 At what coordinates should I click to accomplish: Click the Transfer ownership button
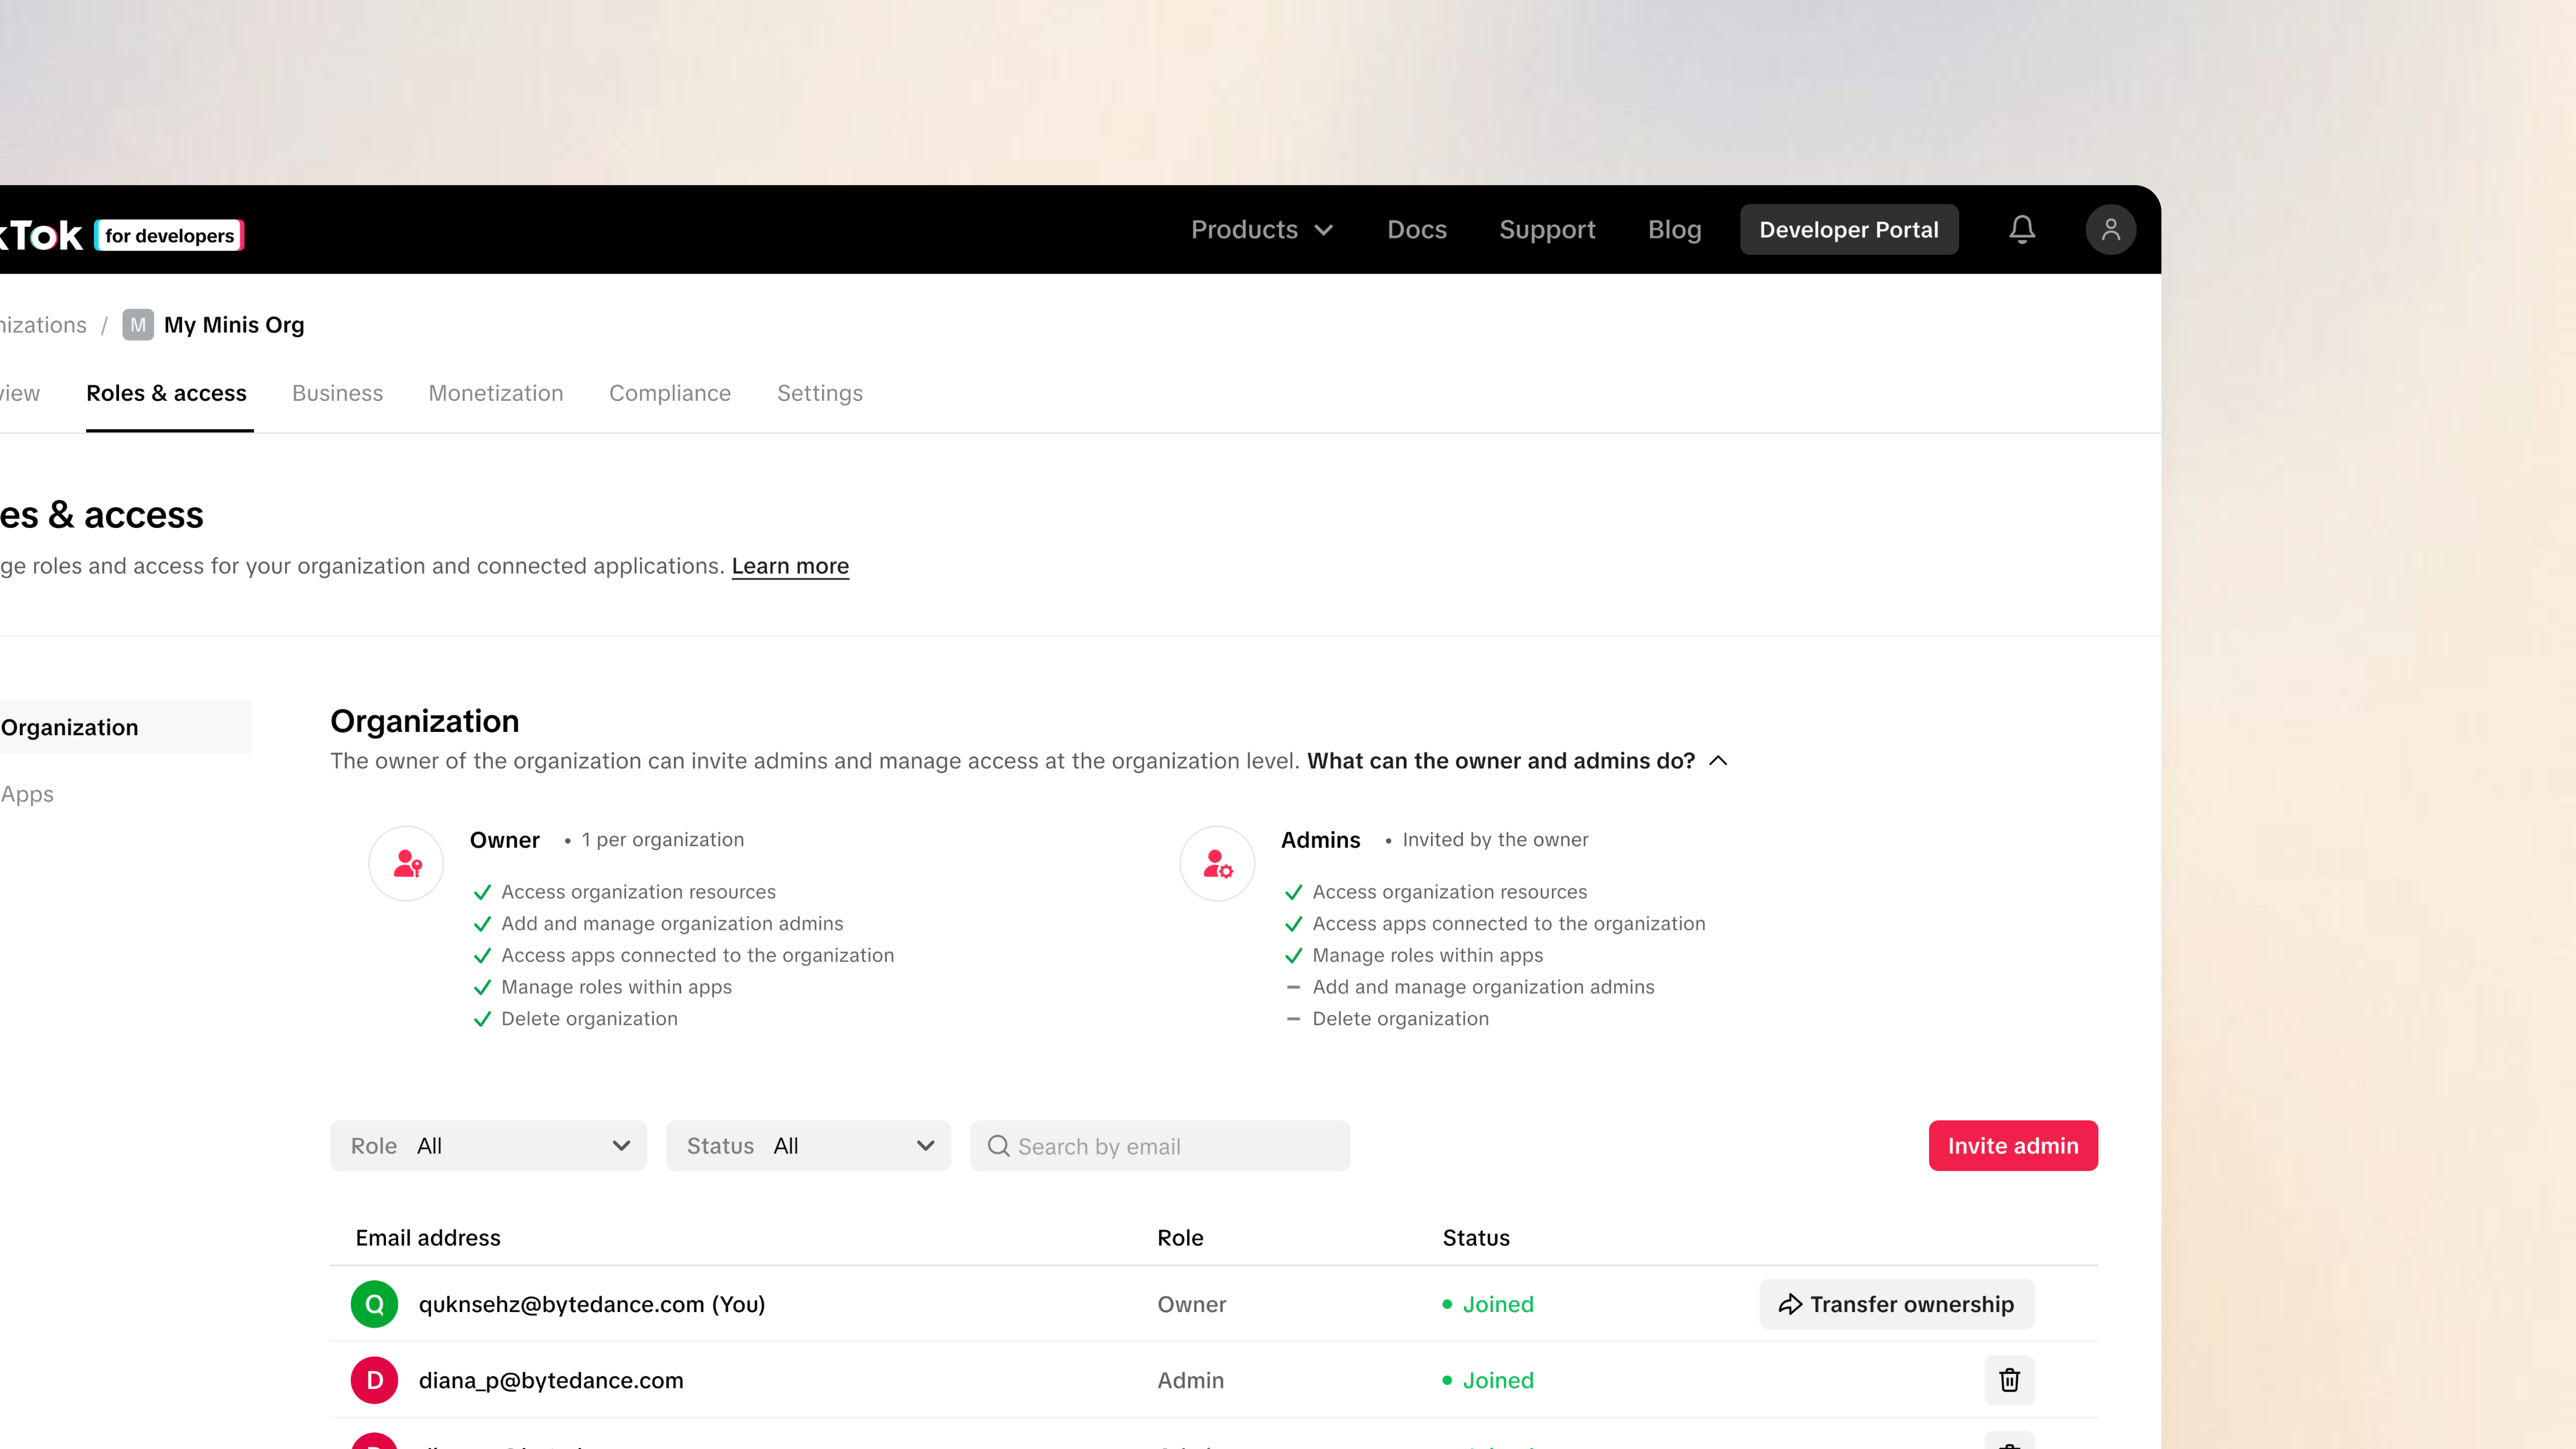pos(1897,1304)
